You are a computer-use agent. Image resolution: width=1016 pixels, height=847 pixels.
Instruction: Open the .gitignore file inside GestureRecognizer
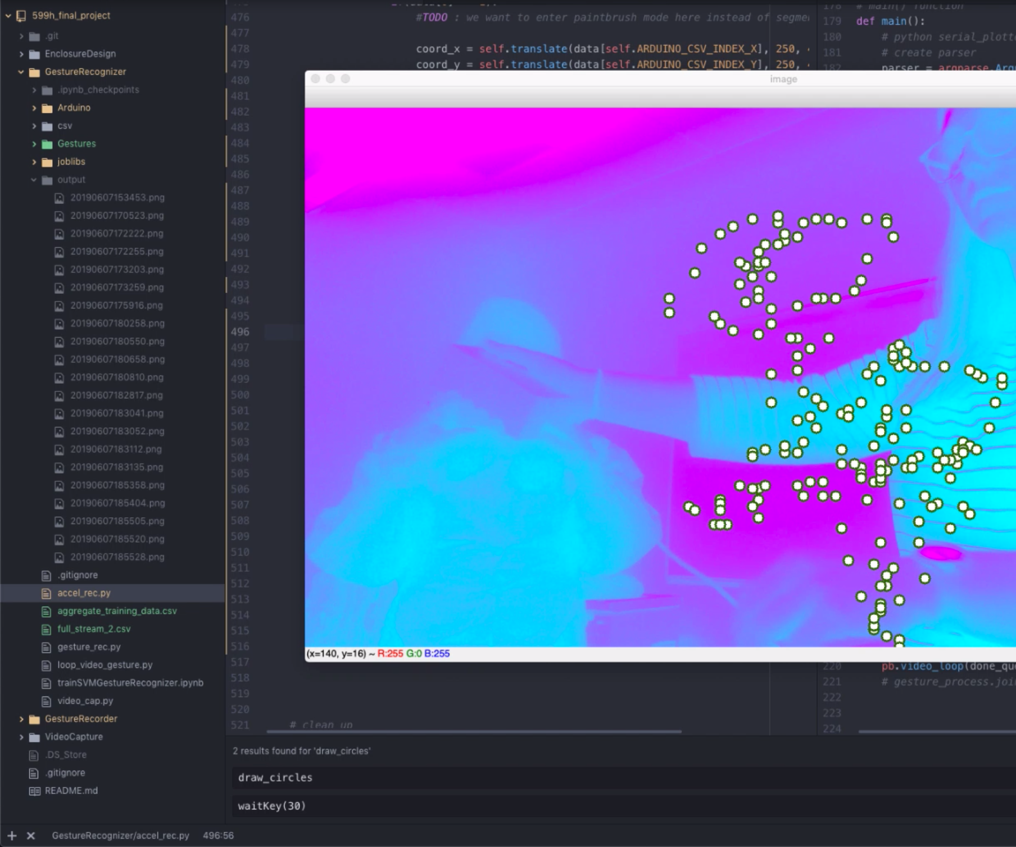[78, 575]
